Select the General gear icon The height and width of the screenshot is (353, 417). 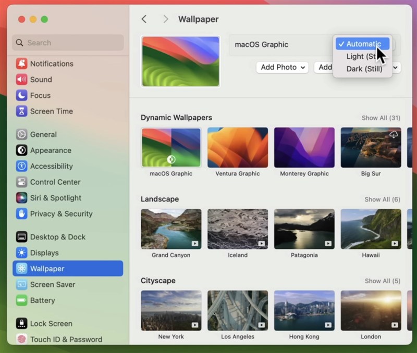[21, 134]
